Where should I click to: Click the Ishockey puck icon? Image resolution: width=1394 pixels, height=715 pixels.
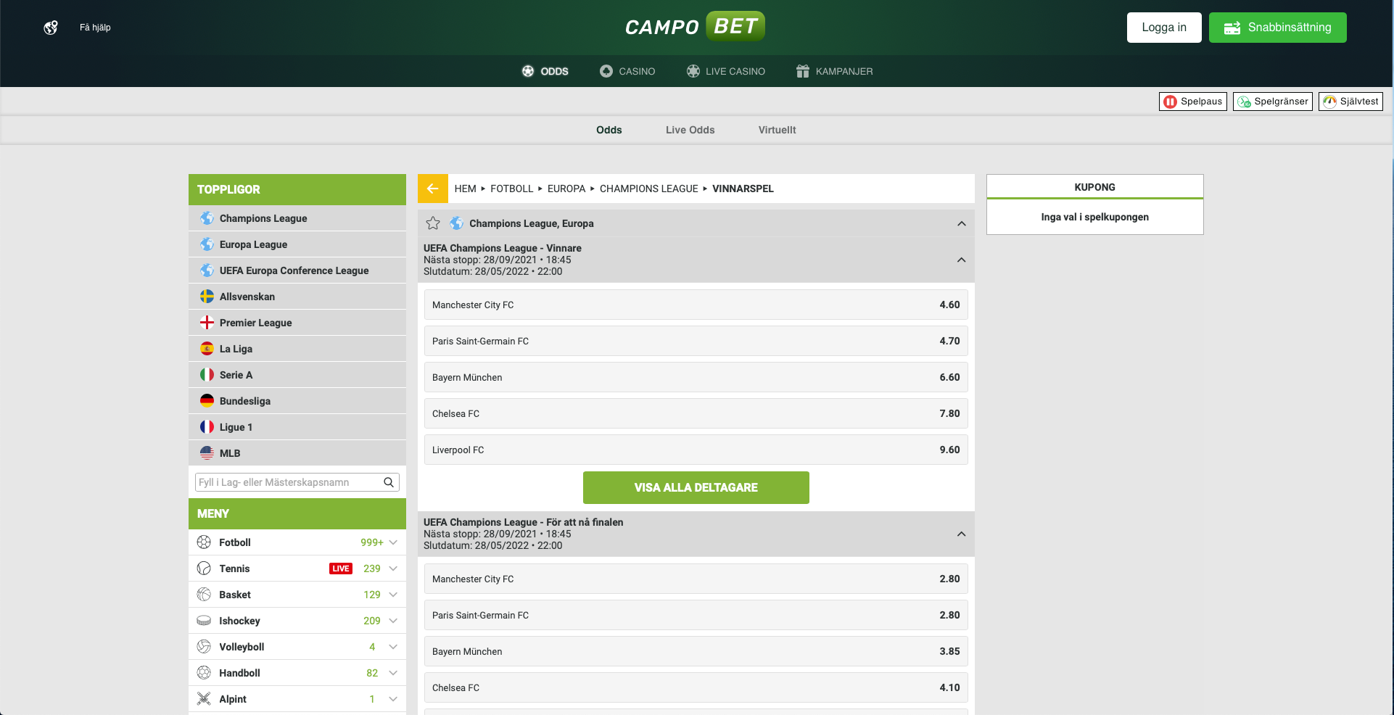tap(203, 621)
